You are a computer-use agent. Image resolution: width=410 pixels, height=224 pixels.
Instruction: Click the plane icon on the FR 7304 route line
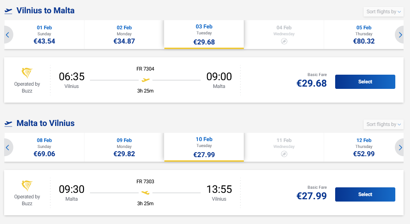point(146,80)
